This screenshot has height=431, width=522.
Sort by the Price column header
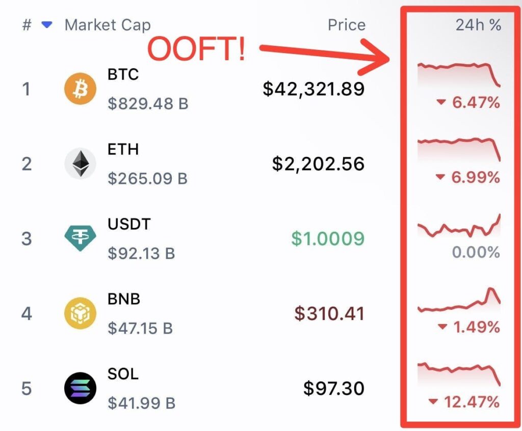coord(346,25)
